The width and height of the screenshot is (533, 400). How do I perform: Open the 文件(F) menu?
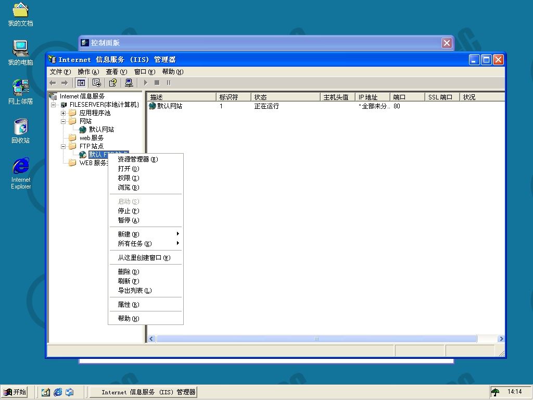point(60,72)
